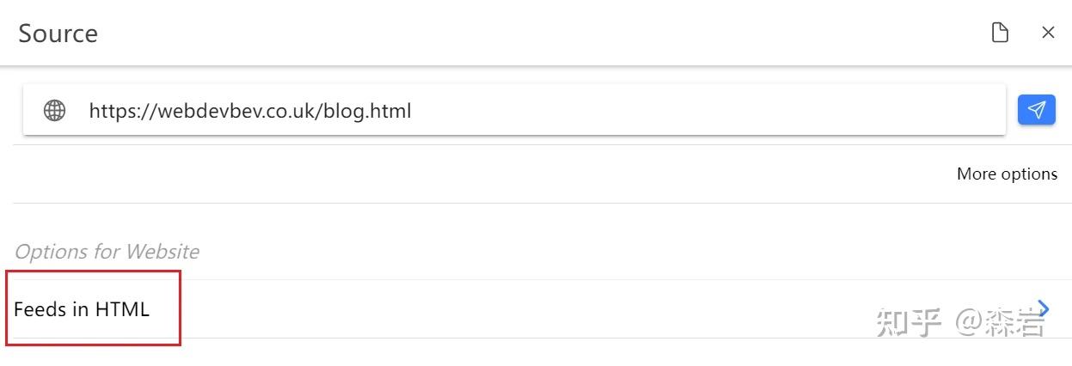Viewport: 1072px width, 366px height.
Task: Click the Source panel title
Action: 58,34
